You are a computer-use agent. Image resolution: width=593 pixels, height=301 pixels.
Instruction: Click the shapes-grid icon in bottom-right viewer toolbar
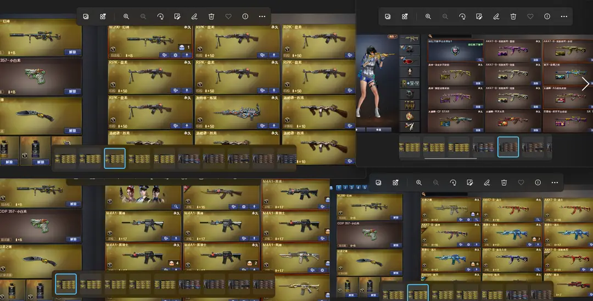pyautogui.click(x=395, y=183)
